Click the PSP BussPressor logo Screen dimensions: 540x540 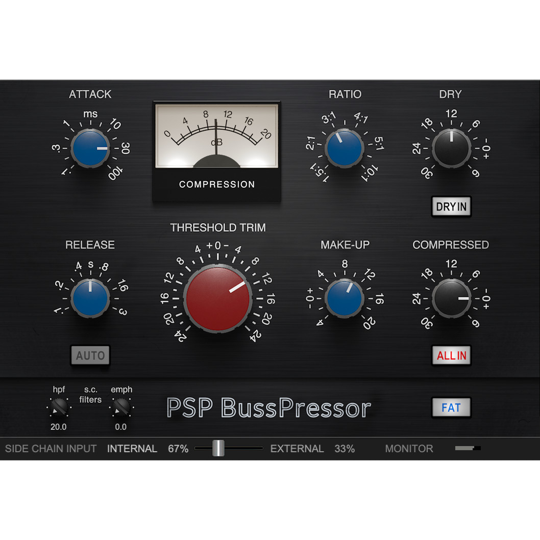click(268, 408)
